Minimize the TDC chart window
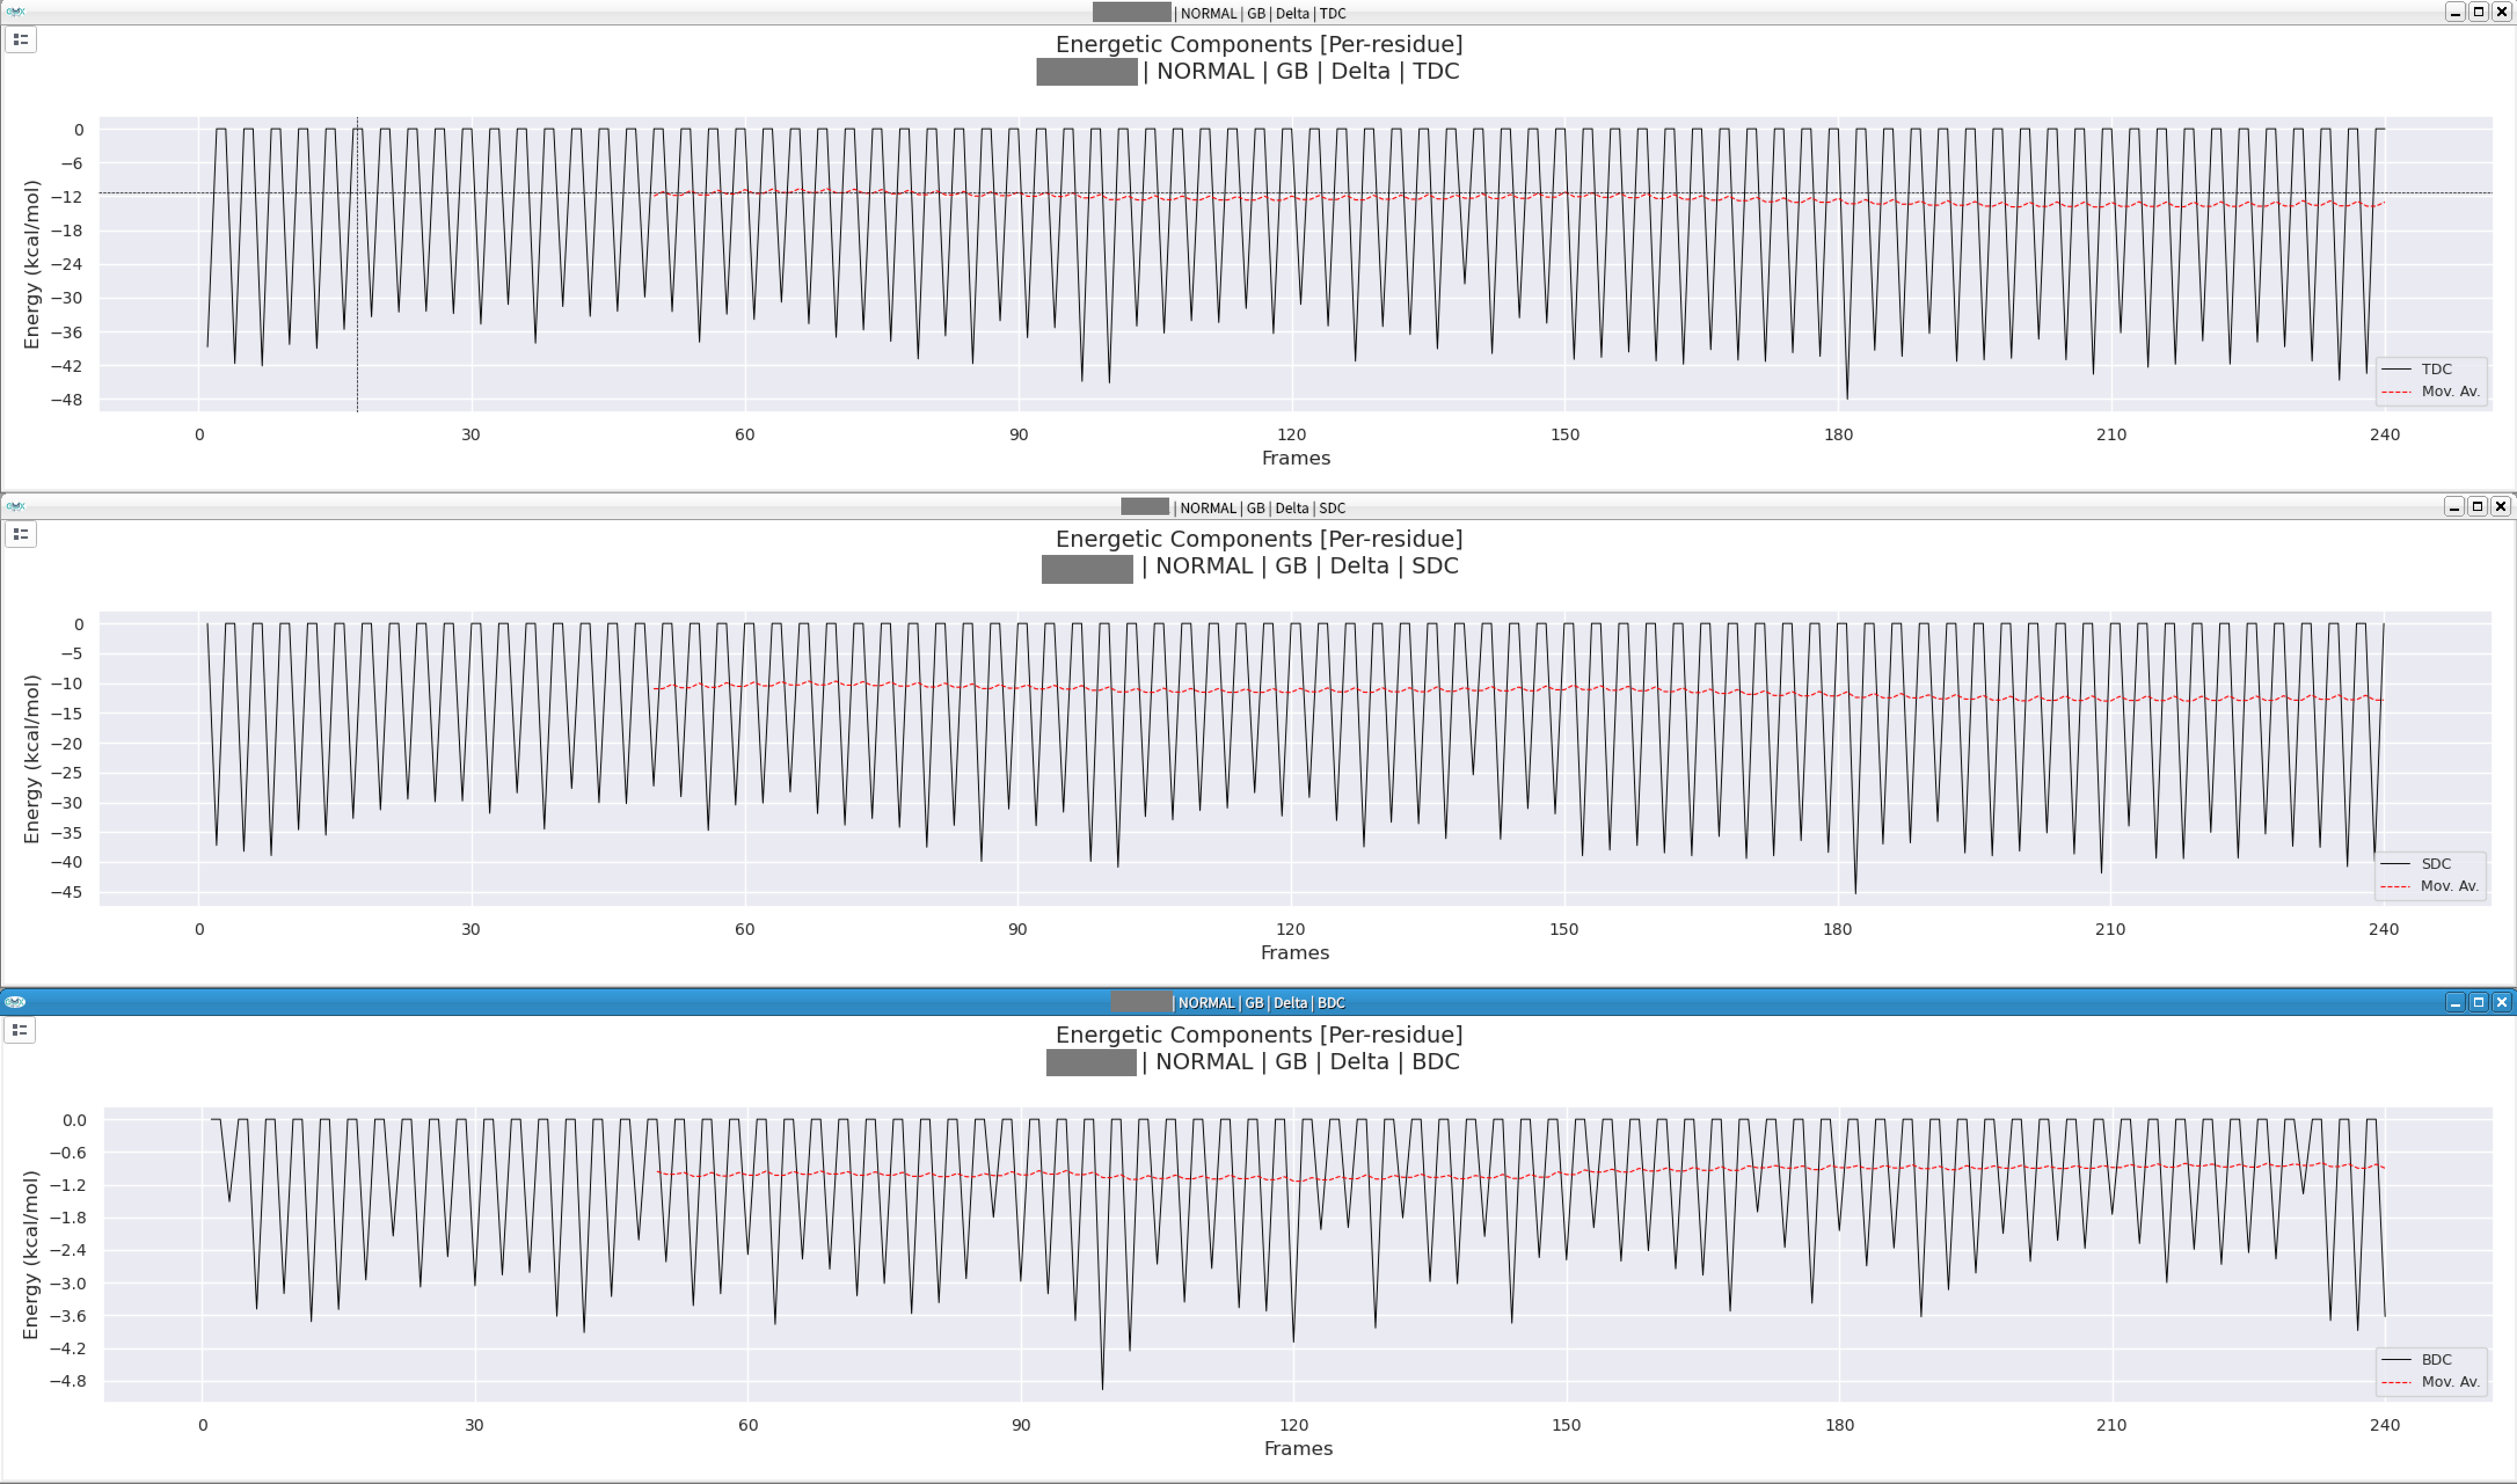The width and height of the screenshot is (2517, 1484). pyautogui.click(x=2455, y=12)
